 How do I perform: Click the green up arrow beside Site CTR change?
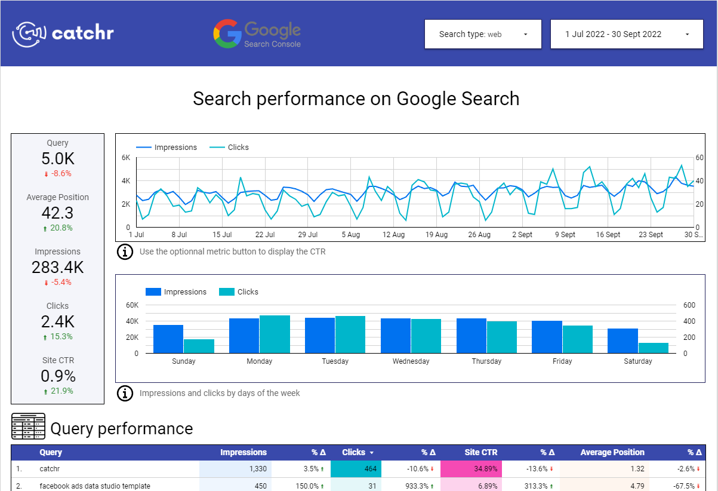45,391
